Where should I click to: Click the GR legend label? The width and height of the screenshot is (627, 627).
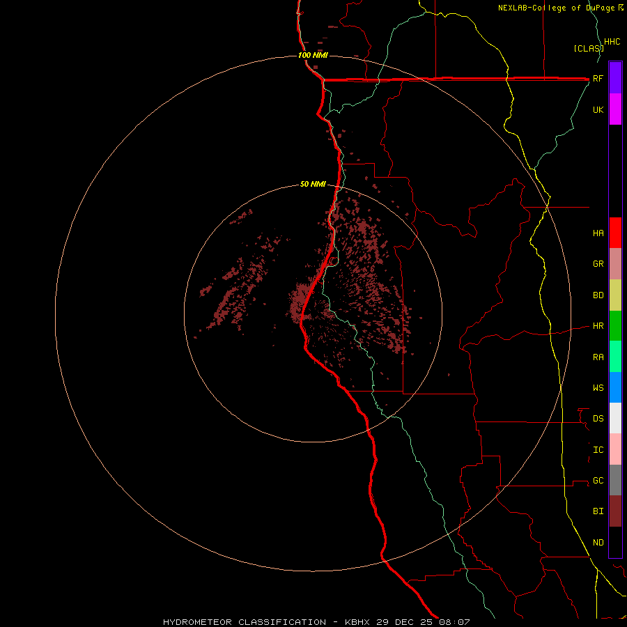(x=598, y=264)
